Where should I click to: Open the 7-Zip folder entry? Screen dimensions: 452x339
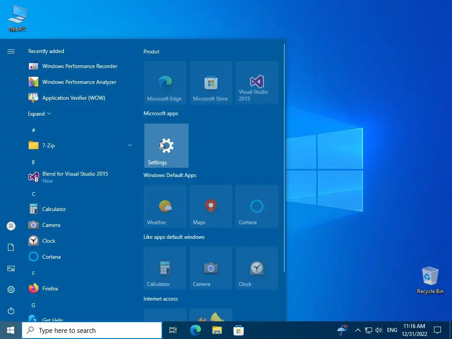79,145
